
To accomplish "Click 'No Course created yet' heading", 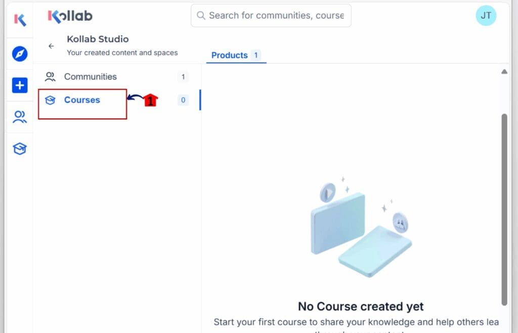I will (x=361, y=306).
